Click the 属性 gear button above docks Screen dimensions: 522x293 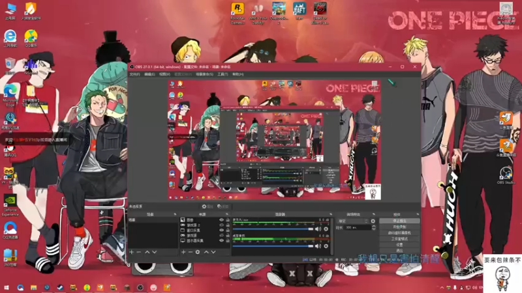pyautogui.click(x=207, y=206)
